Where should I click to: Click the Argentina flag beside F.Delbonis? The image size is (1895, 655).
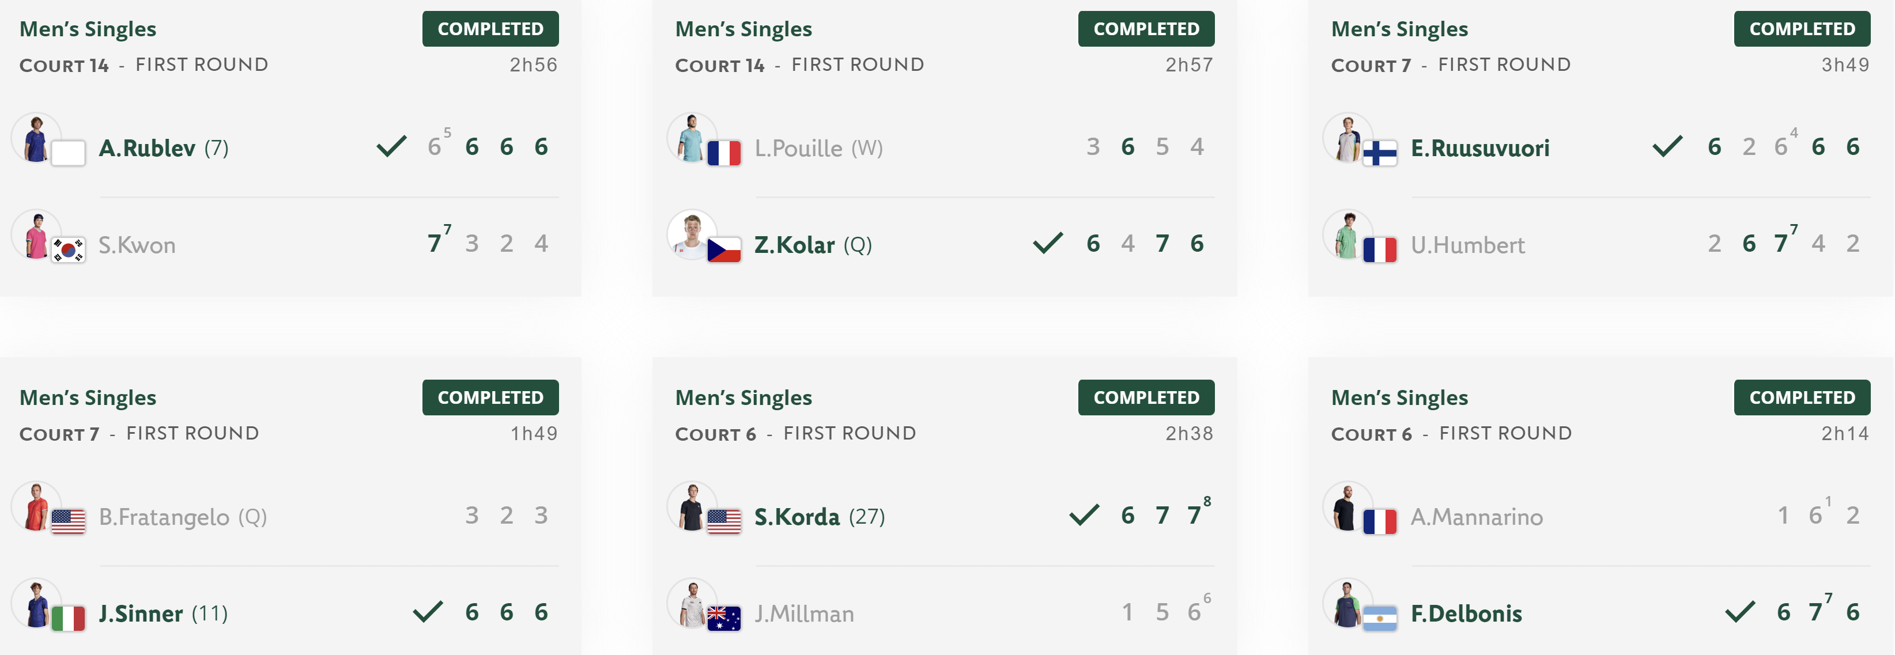point(1380,618)
